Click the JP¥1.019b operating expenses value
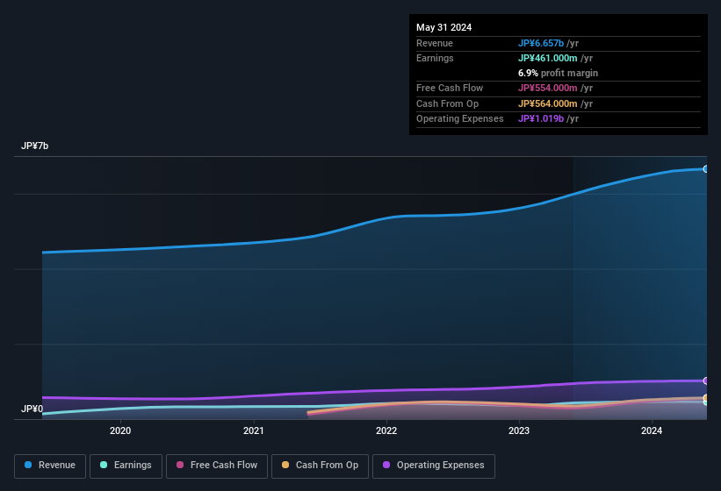 click(x=541, y=118)
